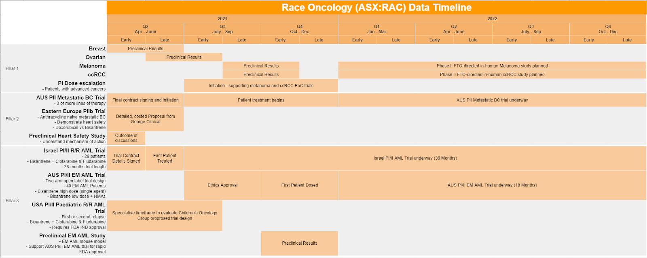Click the Eastern Europe PIIb Trial label

pyautogui.click(x=74, y=111)
